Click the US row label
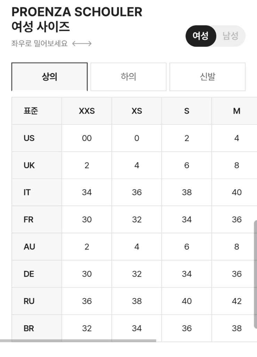Image resolution: width=257 pixels, height=357 pixels. (x=29, y=138)
